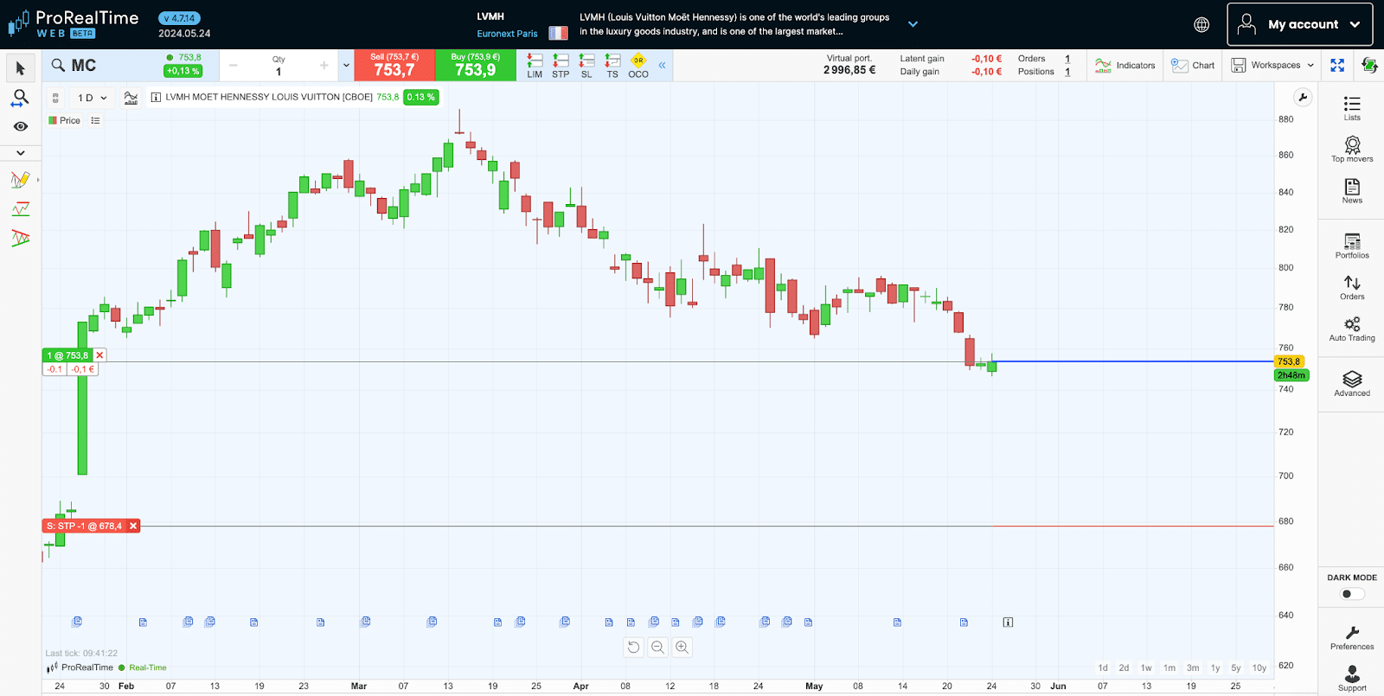Open the Orders panel in sidebar
The width and height of the screenshot is (1384, 696).
[1352, 287]
